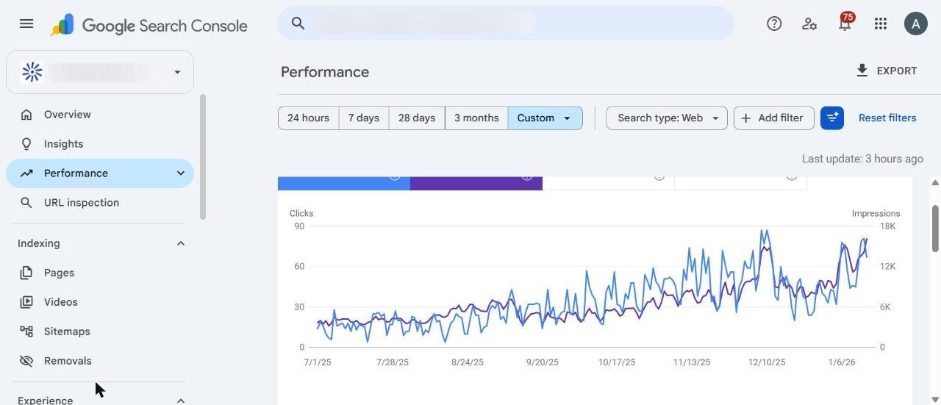Click the search magnifier icon

pyautogui.click(x=298, y=24)
